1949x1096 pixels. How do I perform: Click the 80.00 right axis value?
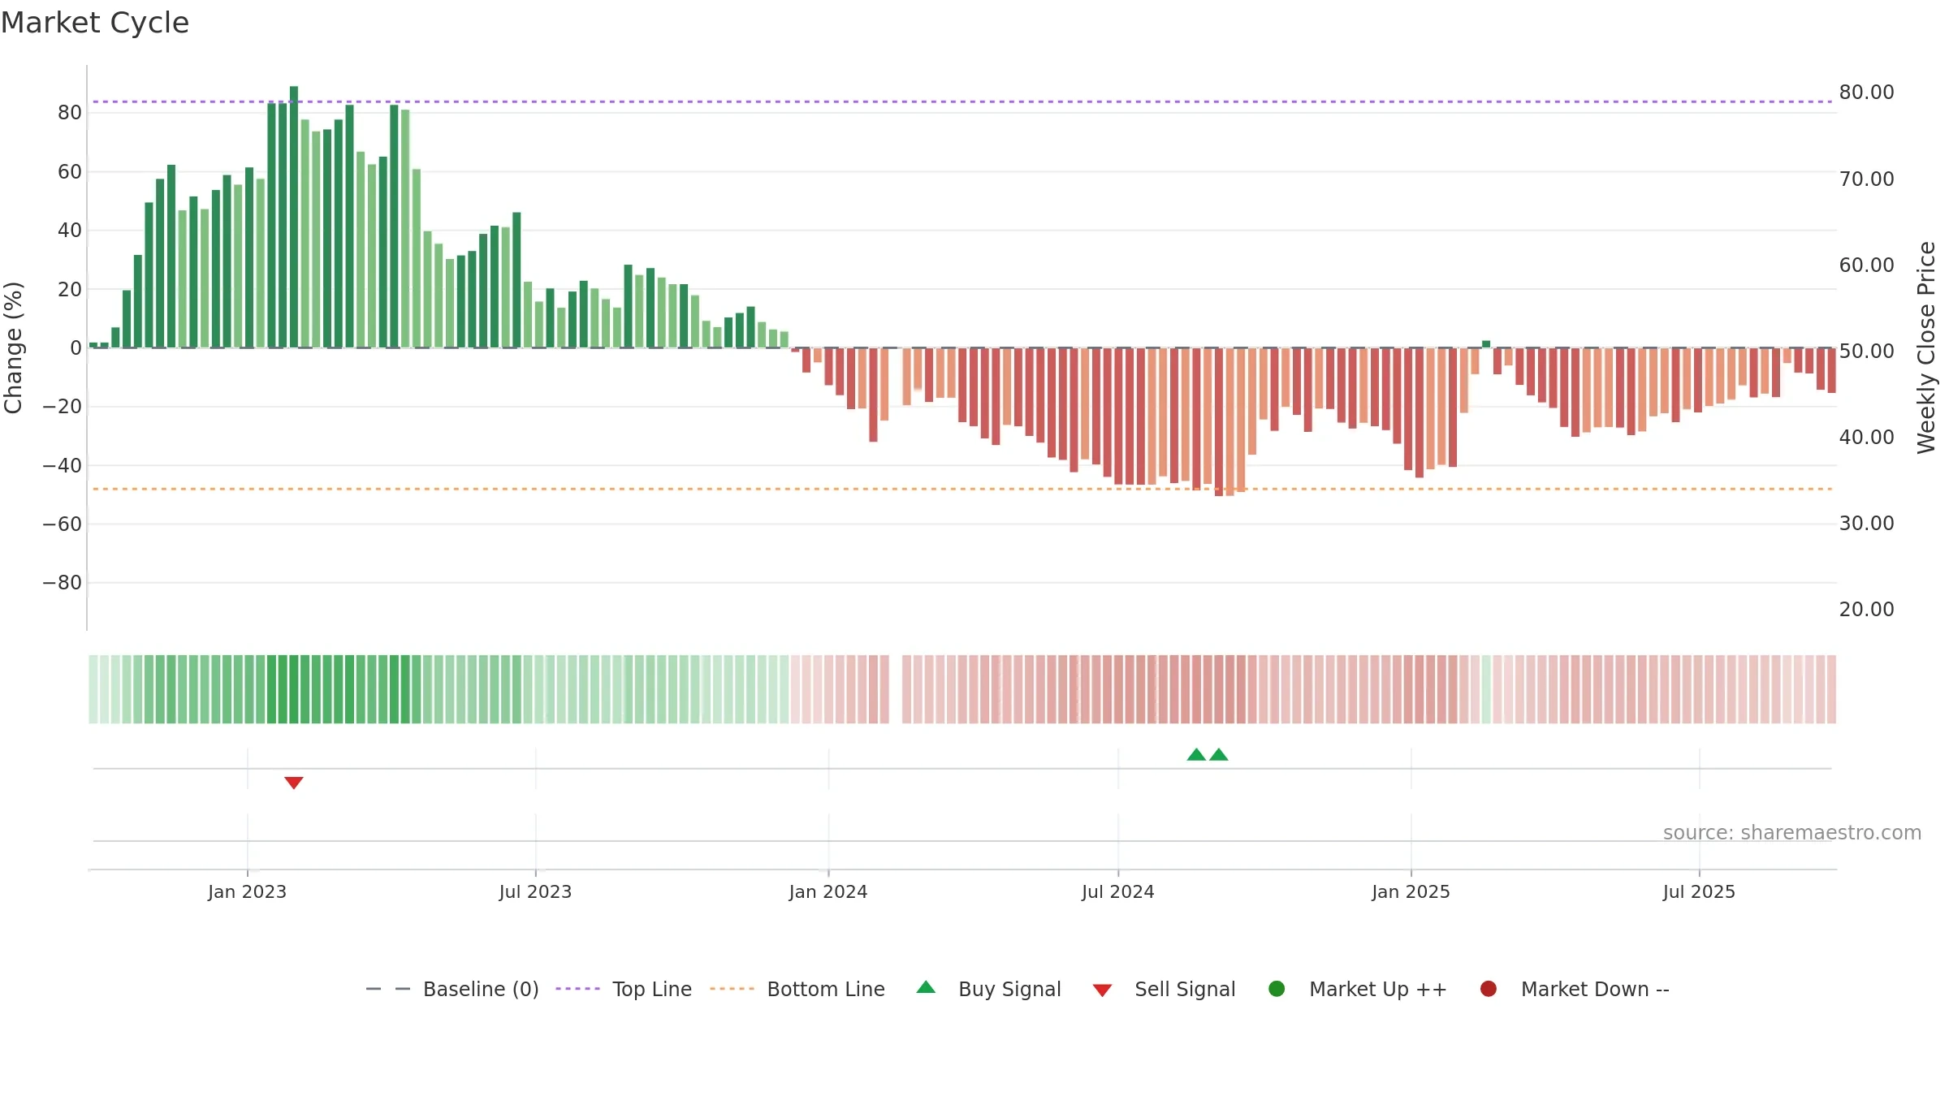pos(1866,93)
